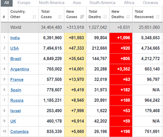Sort table by Total Cases arrows
The image size is (163, 137).
(60, 17)
